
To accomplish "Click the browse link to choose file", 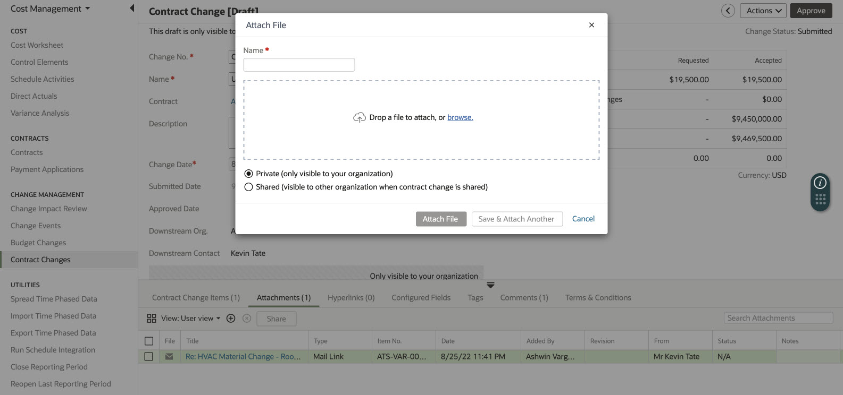I will 460,117.
